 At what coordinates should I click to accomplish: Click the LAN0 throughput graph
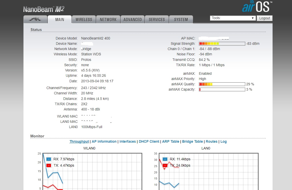[208, 171]
